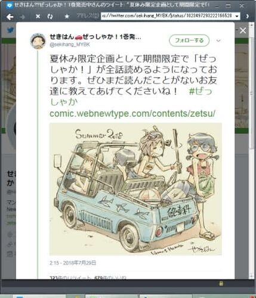
Task: Open the comic.webnewtype.com/contents/zetsu/ link
Action: (x=132, y=113)
